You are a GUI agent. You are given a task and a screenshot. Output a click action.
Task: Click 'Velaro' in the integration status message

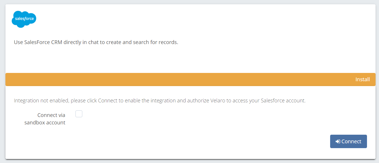(218, 101)
